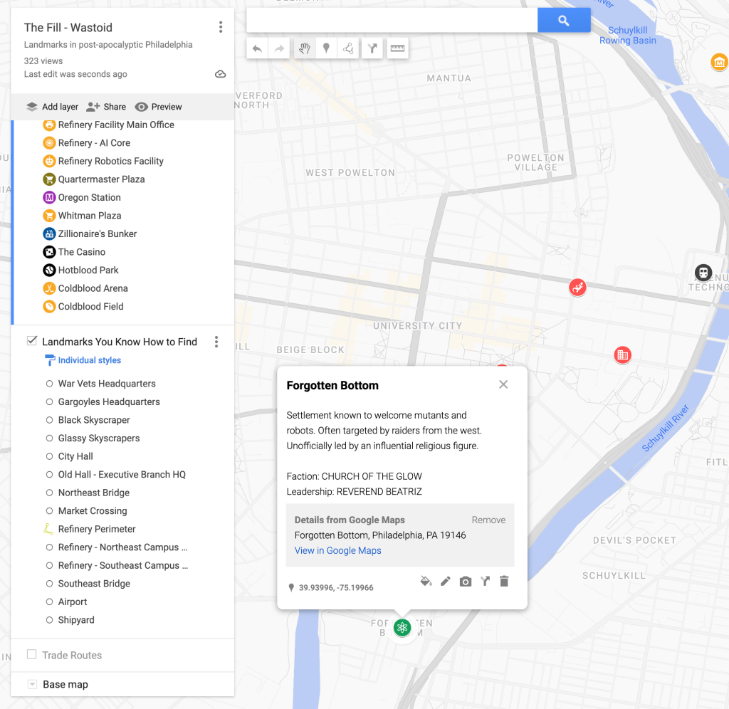Select Airport item

72,602
